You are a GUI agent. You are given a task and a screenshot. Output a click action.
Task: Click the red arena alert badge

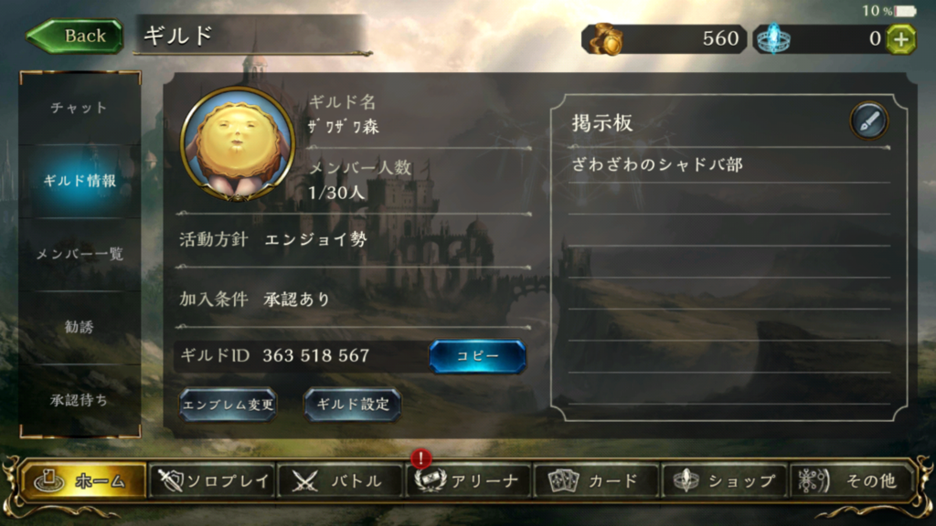[420, 458]
